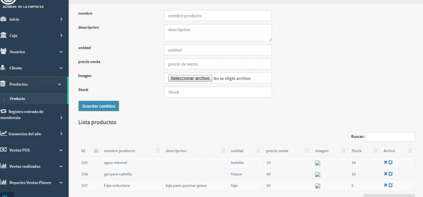Open the Ventas realizadas menu
Screen dimensions: 423x197
(25, 166)
